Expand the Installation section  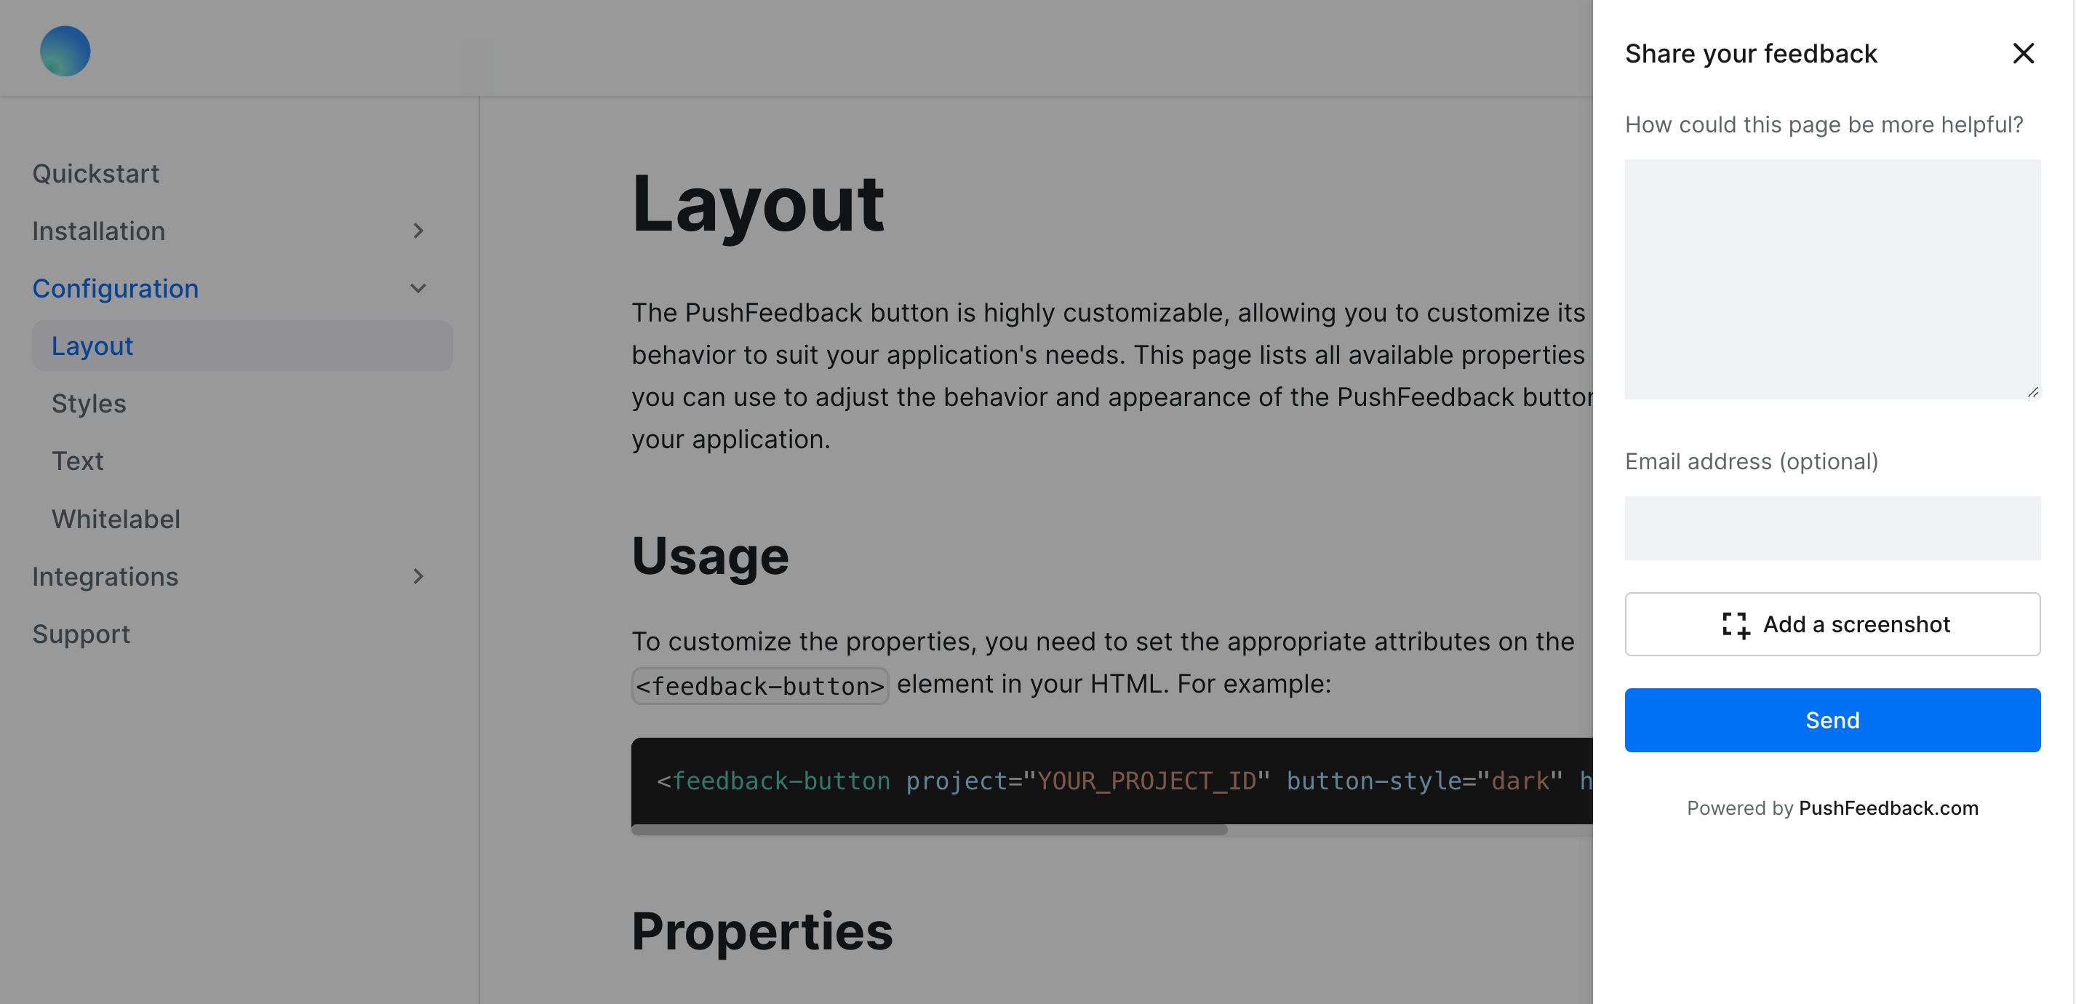coord(419,231)
